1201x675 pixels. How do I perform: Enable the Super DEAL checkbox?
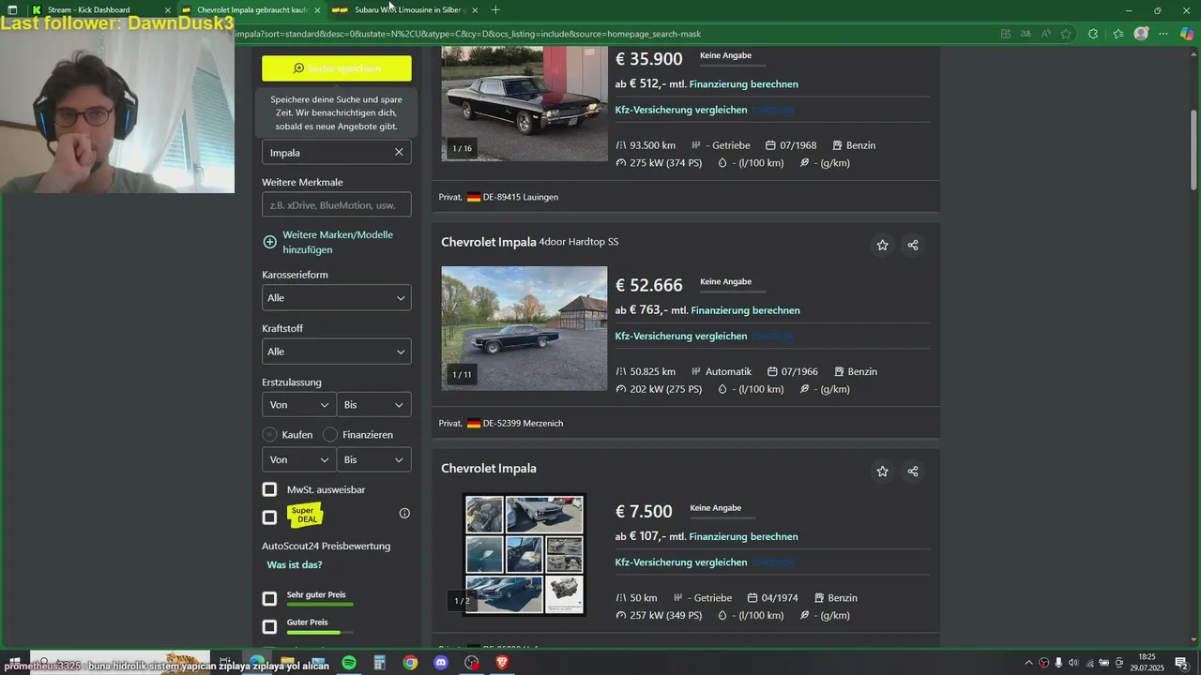point(269,517)
